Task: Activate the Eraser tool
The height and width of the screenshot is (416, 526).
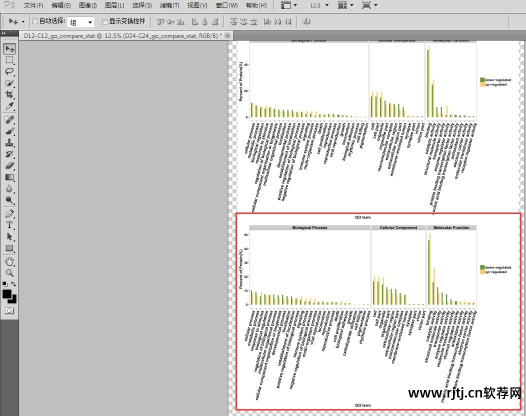Action: click(x=9, y=165)
